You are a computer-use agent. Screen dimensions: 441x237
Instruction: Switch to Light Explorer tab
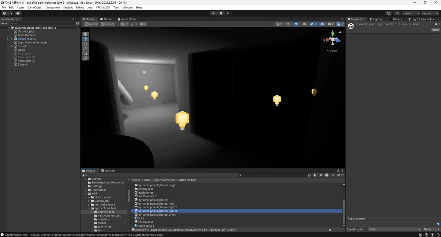pyautogui.click(x=419, y=19)
